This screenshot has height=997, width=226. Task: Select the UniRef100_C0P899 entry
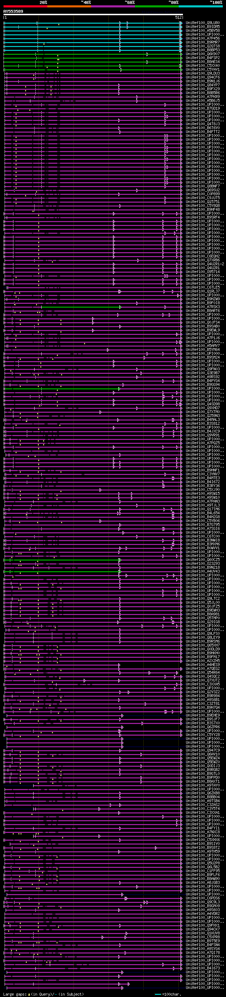point(203,194)
